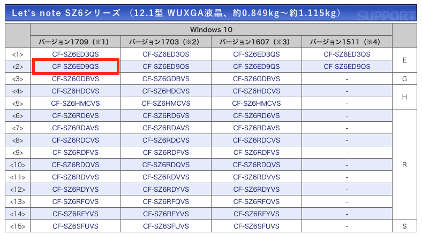422x235 pixels.
Task: Click the バージョン1607 (※3) column header
Action: pyautogui.click(x=256, y=42)
